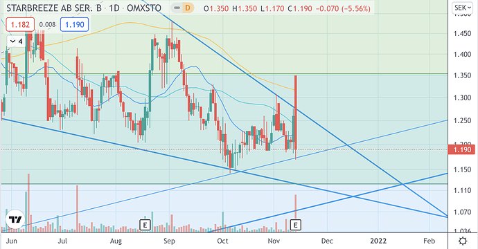This screenshot has height=249, width=478.
Task: Click the OMXSTO exchange label
Action: tap(144, 8)
